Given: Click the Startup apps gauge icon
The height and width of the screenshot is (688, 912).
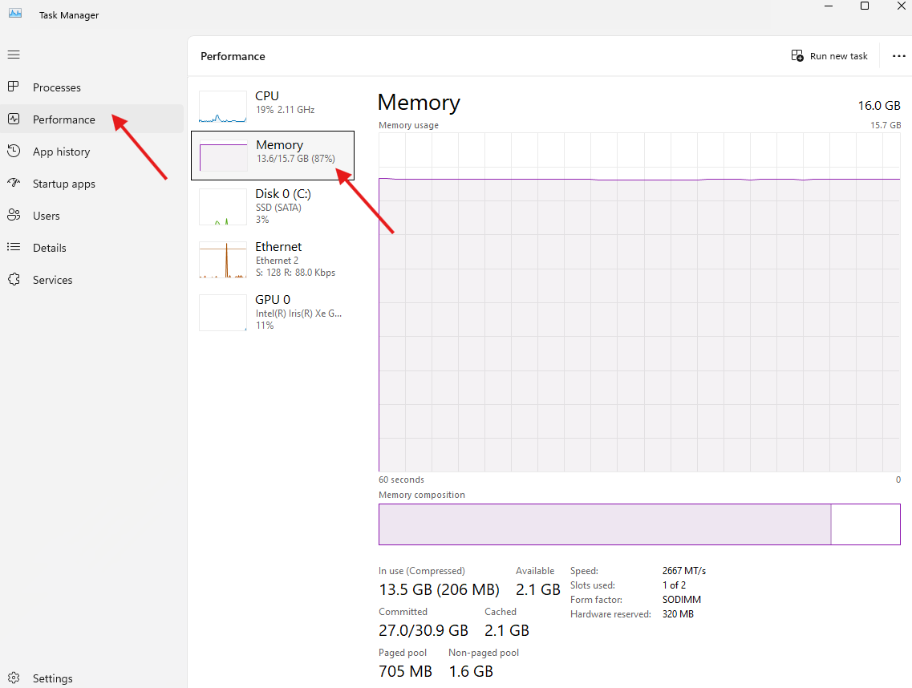Looking at the screenshot, I should tap(14, 183).
